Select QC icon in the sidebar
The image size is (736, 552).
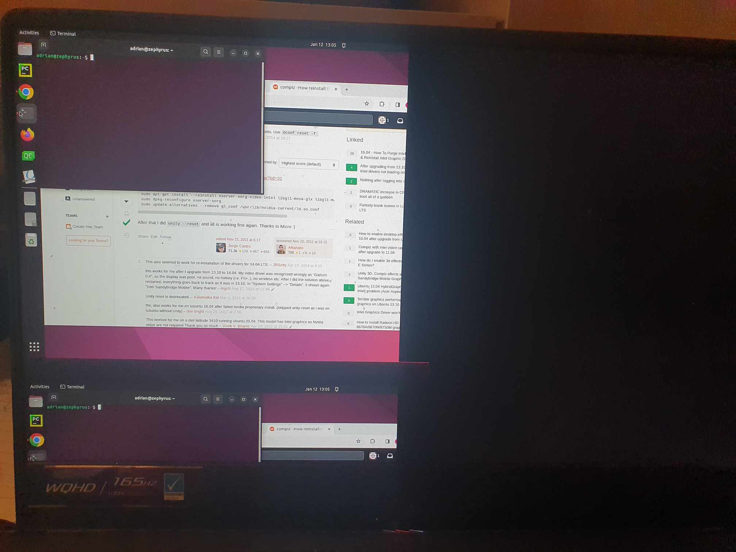[28, 156]
